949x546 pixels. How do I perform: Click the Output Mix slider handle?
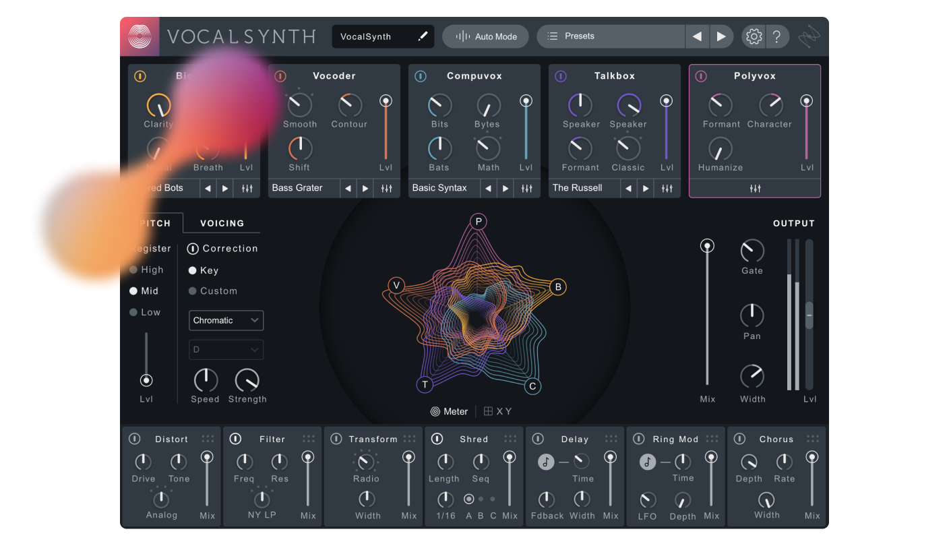(x=707, y=246)
